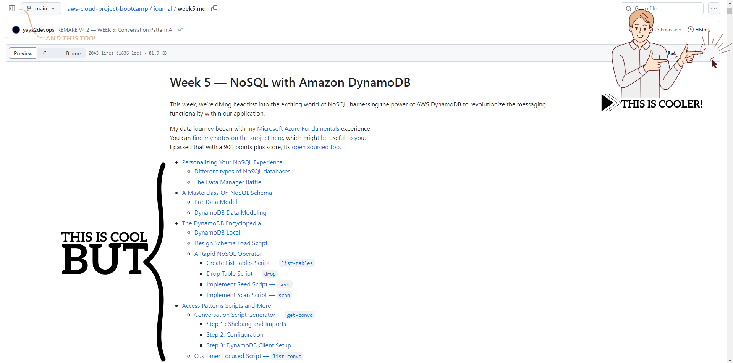The width and height of the screenshot is (733, 363).
Task: Jump to Create List Tables Script
Action: pos(260,263)
